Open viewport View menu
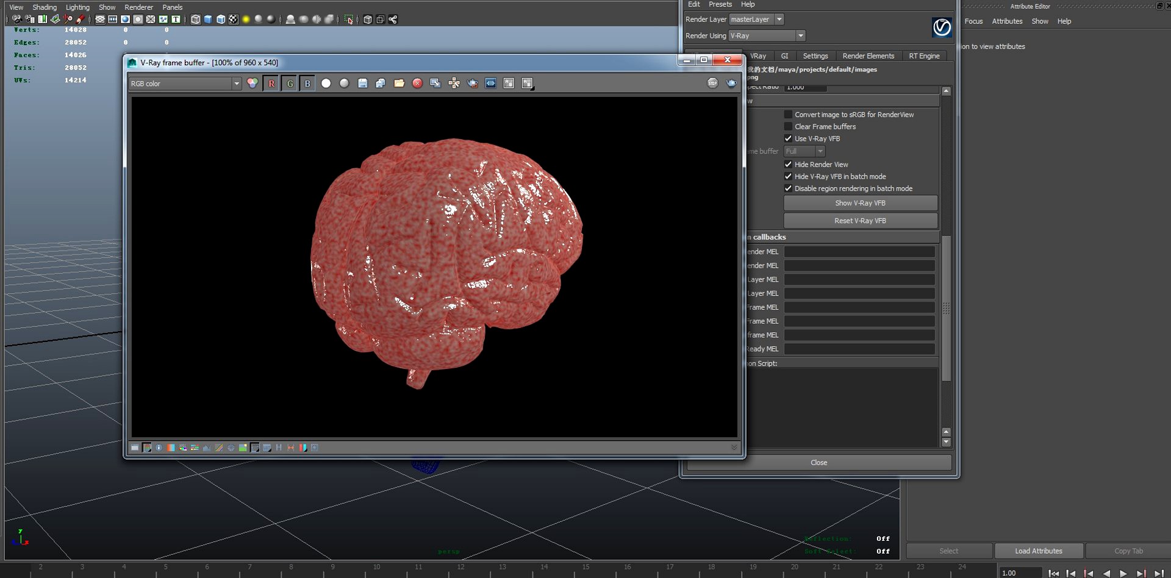 [x=16, y=7]
